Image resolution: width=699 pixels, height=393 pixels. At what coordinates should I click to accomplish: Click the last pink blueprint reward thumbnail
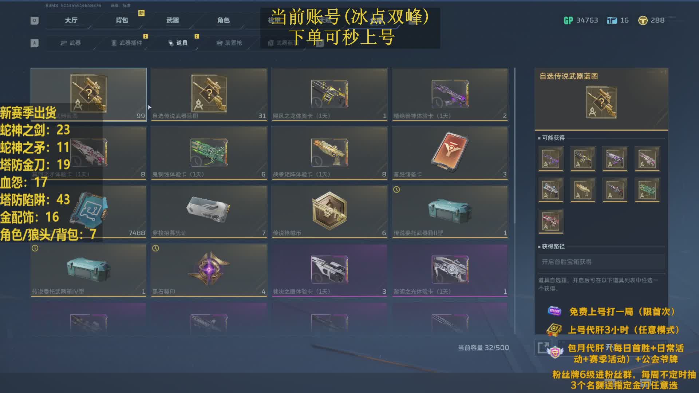pyautogui.click(x=550, y=221)
